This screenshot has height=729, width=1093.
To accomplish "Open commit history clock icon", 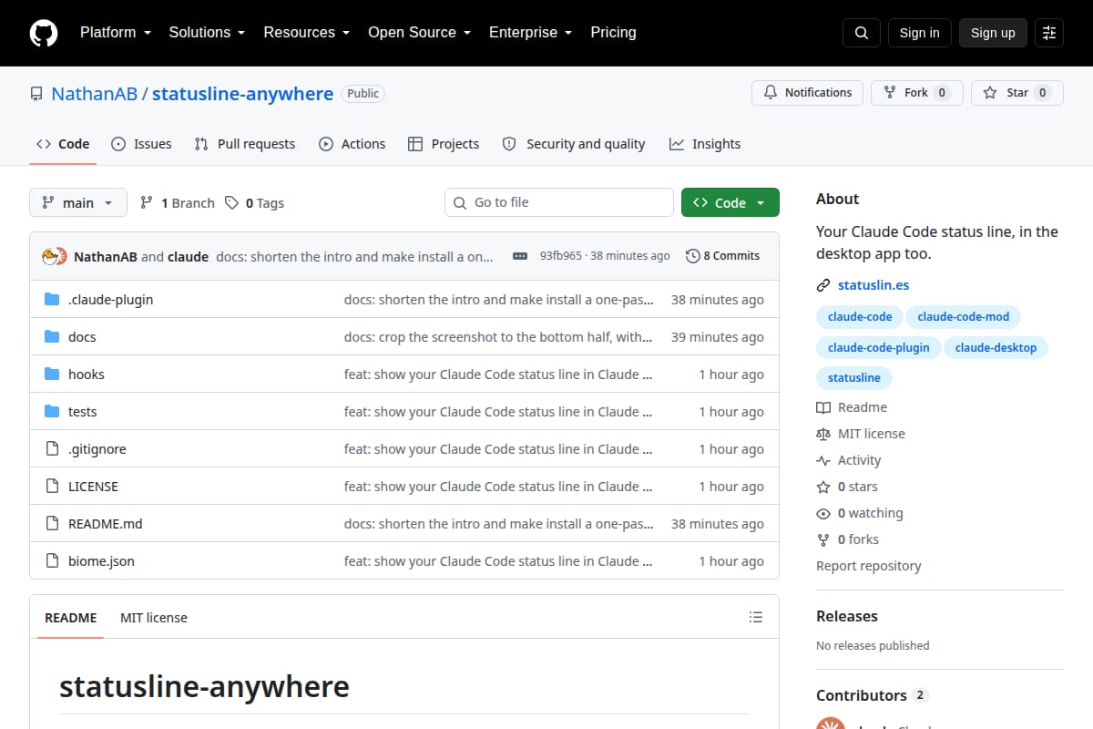I will pyautogui.click(x=692, y=256).
